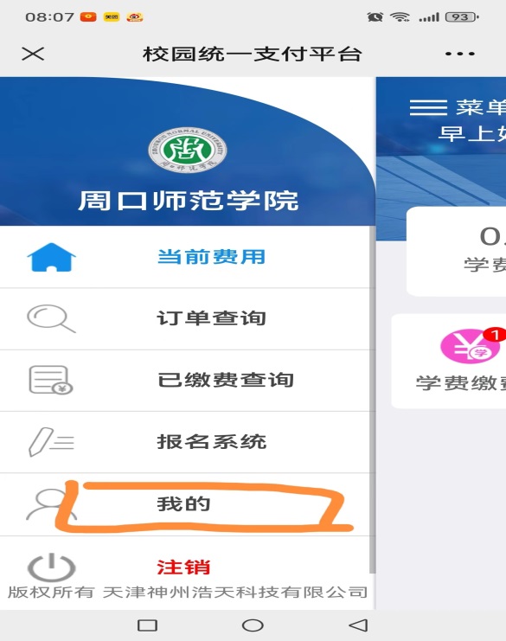
Task: Tap the pink tuition payment icon
Action: pyautogui.click(x=471, y=346)
